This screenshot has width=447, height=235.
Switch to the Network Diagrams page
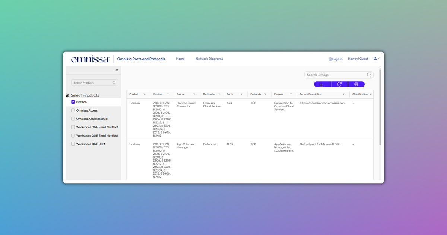click(x=209, y=59)
